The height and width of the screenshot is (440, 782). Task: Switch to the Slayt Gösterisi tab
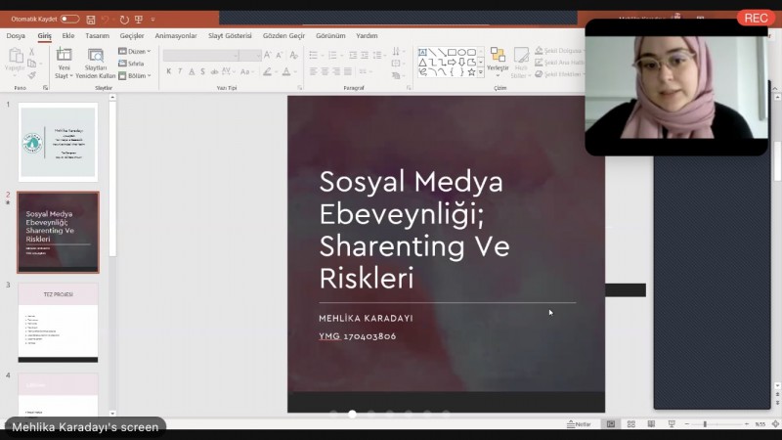click(231, 36)
